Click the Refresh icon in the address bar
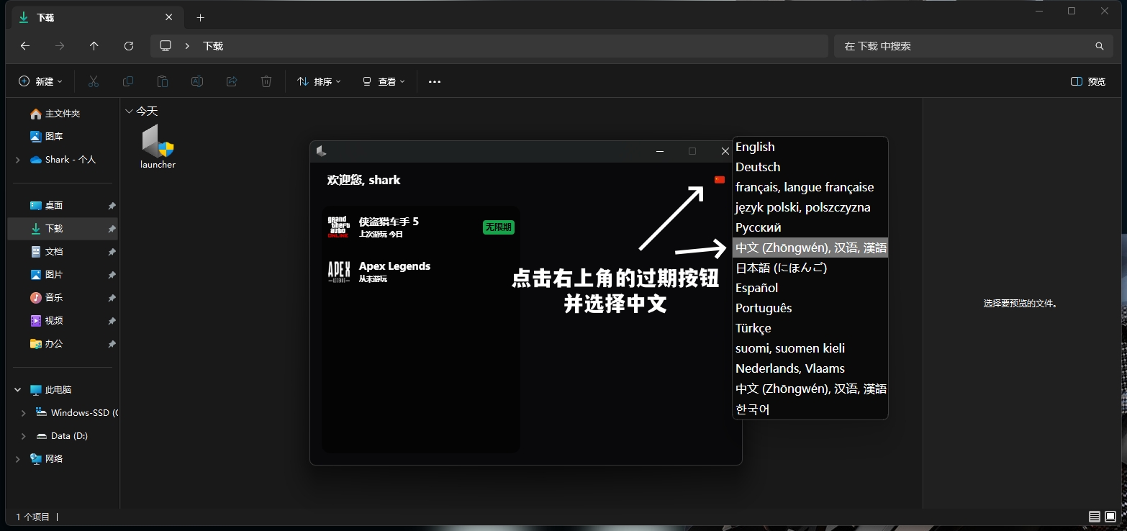The width and height of the screenshot is (1127, 531). [x=129, y=45]
